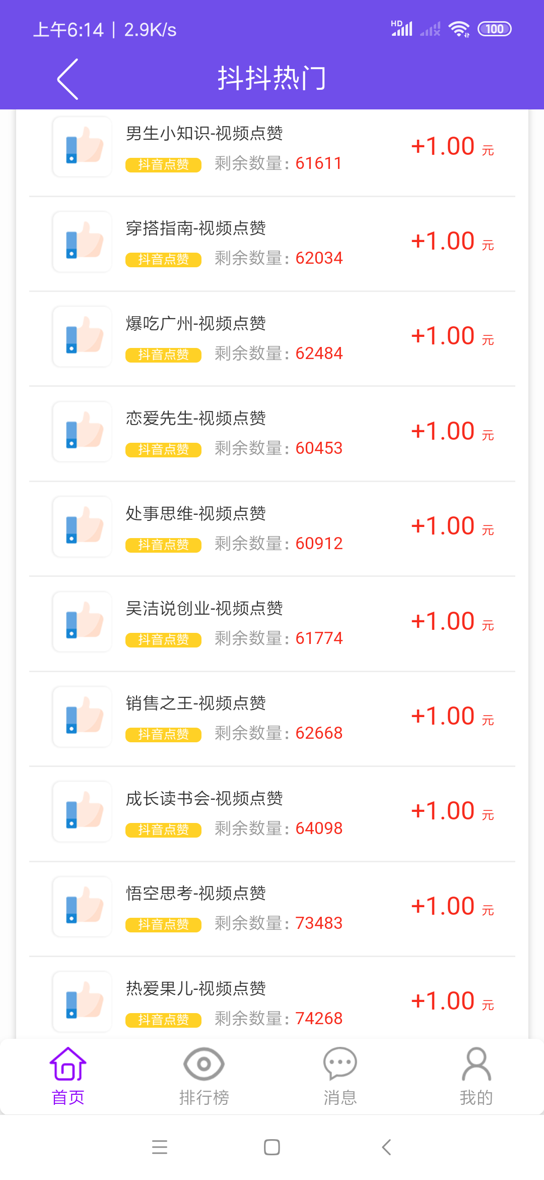Open the 消息 messages tab
544x1180 pixels.
340,1076
